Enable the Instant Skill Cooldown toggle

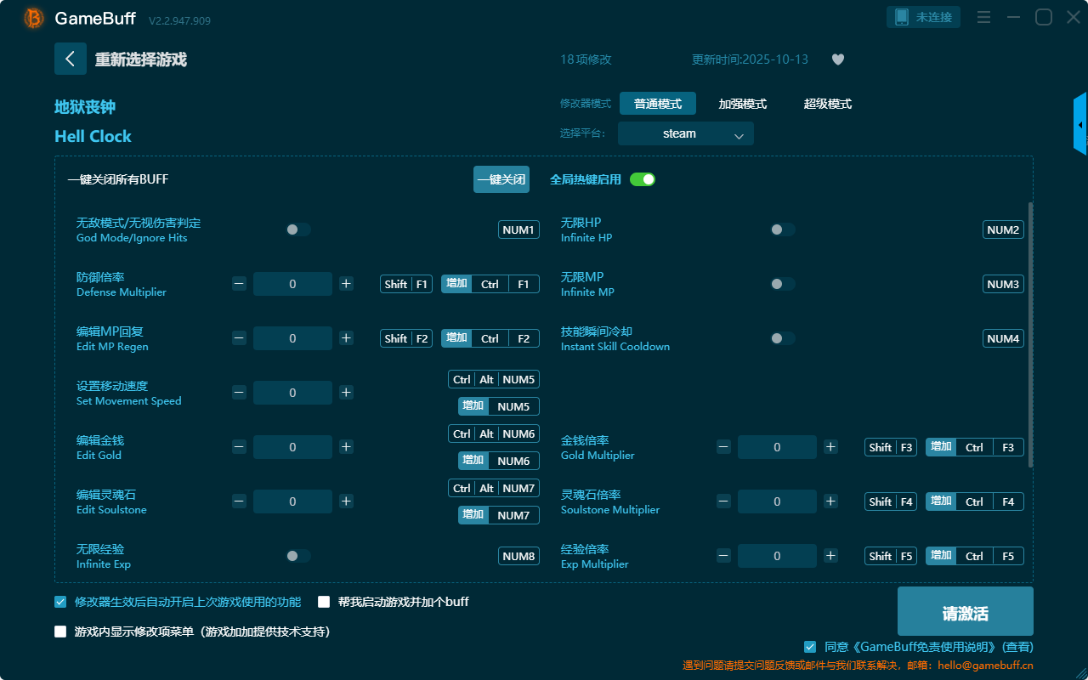pos(782,338)
